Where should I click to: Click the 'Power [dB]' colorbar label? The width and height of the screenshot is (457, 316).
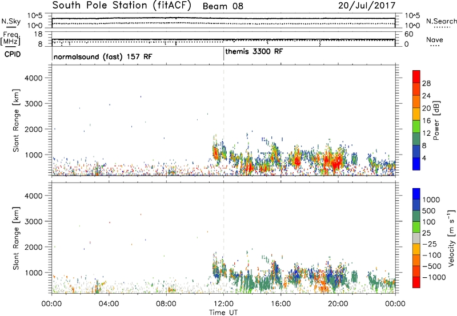[436, 120]
